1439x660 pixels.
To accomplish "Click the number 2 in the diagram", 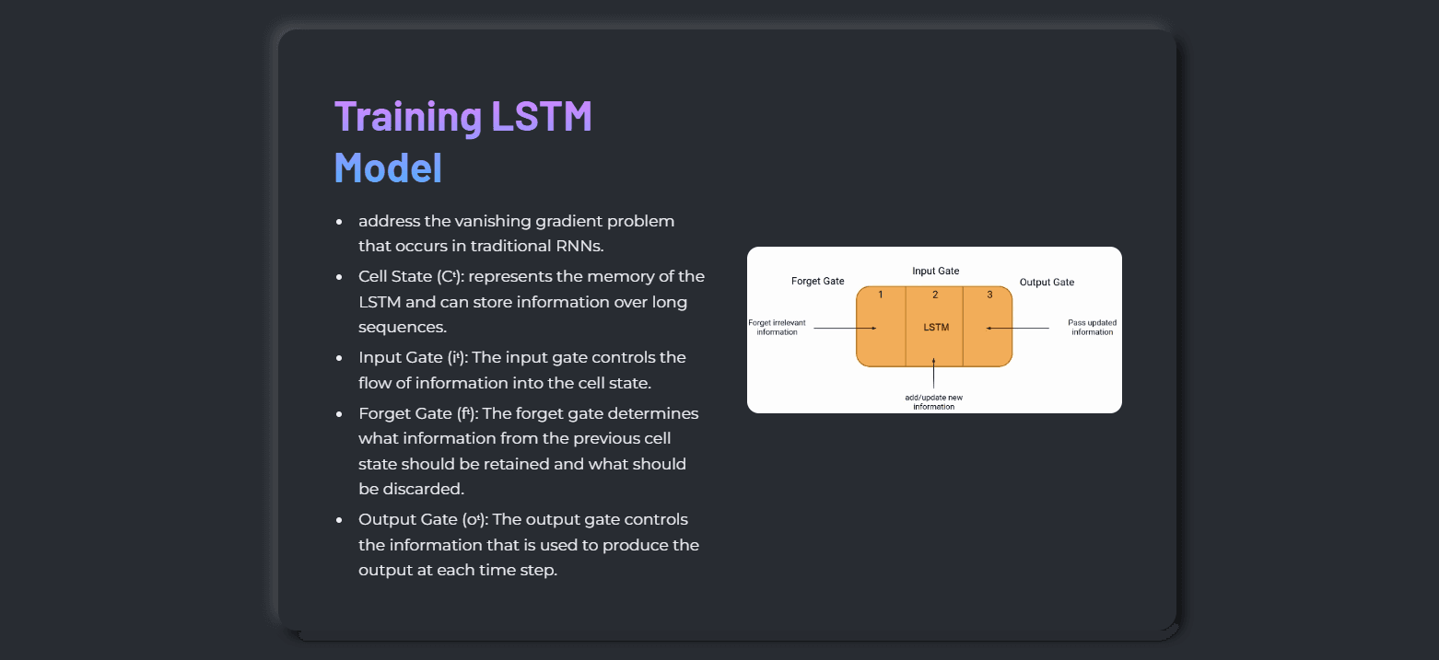I will 935,295.
